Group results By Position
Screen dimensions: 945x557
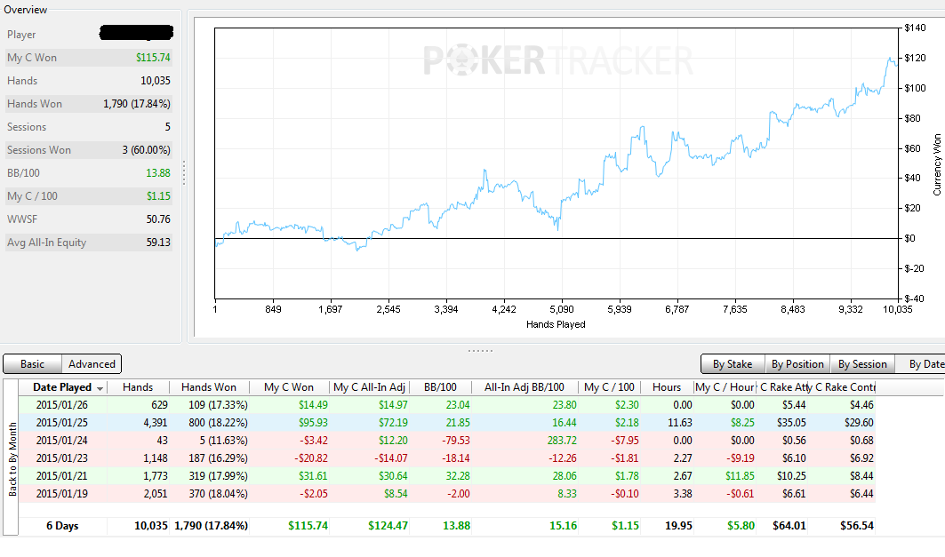coord(797,364)
